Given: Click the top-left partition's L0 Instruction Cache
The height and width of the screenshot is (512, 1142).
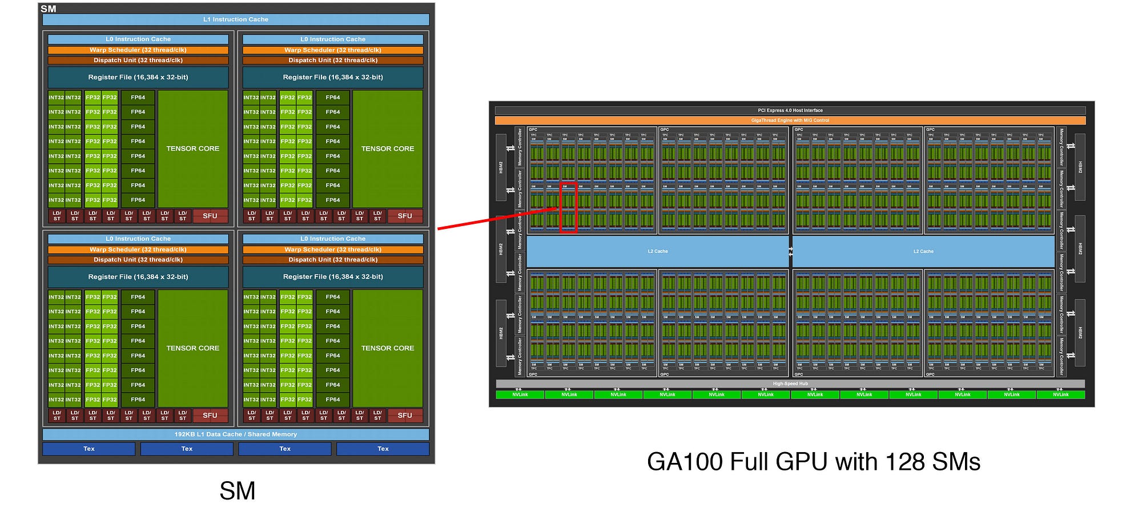Looking at the screenshot, I should click(138, 39).
